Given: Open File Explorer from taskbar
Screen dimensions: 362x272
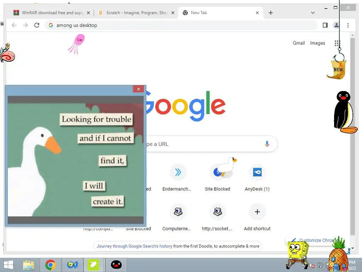Looking at the screenshot, I should tap(29, 265).
